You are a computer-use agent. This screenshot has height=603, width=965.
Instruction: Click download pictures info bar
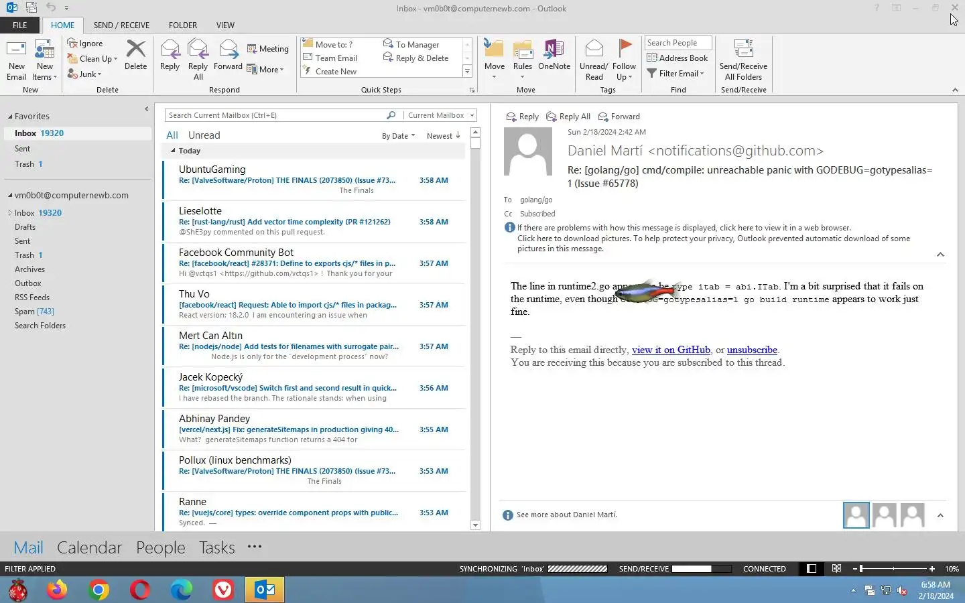[x=714, y=243]
